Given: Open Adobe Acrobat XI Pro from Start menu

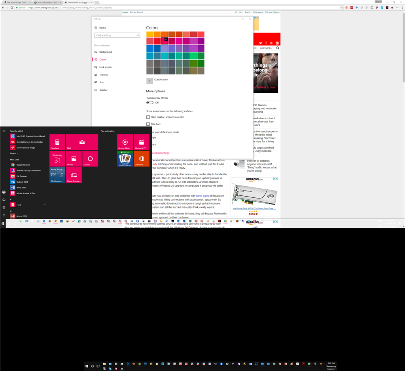Looking at the screenshot, I should pyautogui.click(x=26, y=193).
